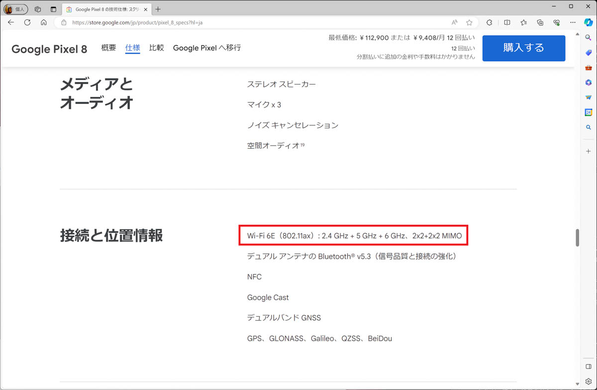Click the Google Pixel 8 title

[49, 49]
